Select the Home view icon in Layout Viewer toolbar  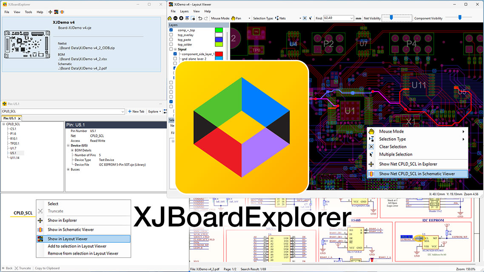click(170, 18)
